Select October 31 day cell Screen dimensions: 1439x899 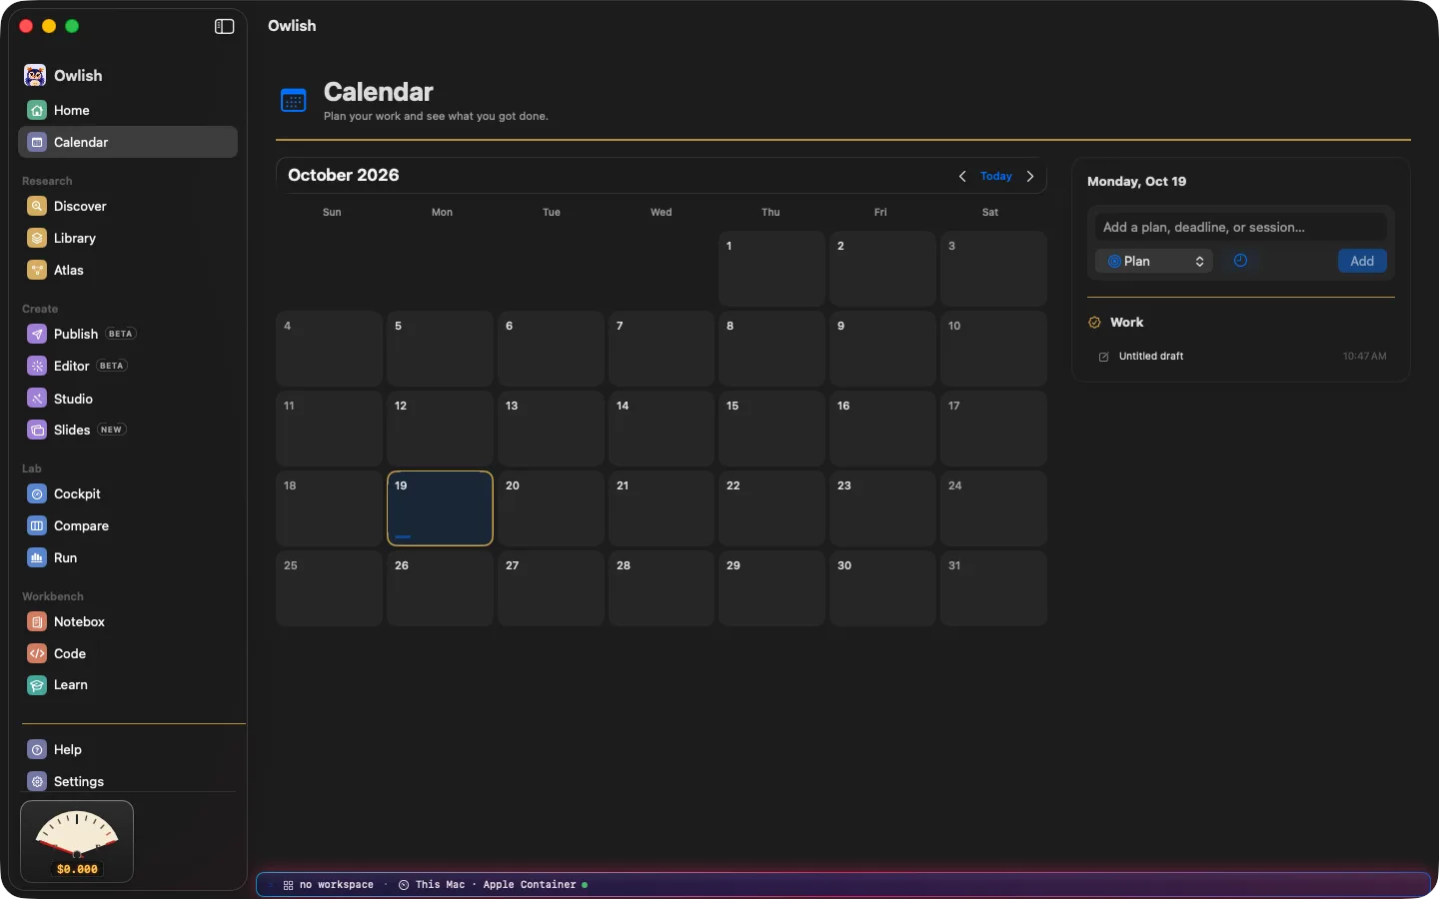[993, 588]
